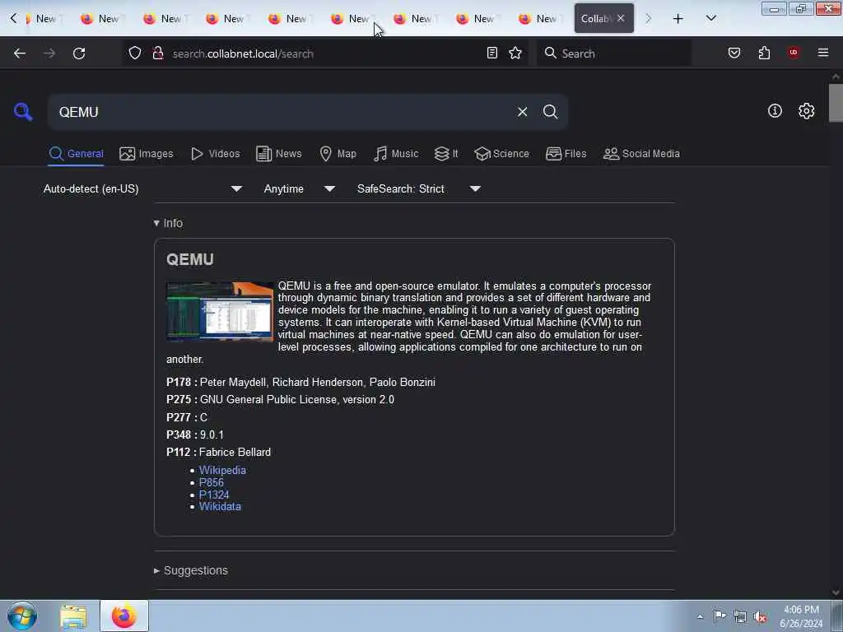Open the Wikidata link
Image resolution: width=843 pixels, height=632 pixels.
pyautogui.click(x=220, y=507)
